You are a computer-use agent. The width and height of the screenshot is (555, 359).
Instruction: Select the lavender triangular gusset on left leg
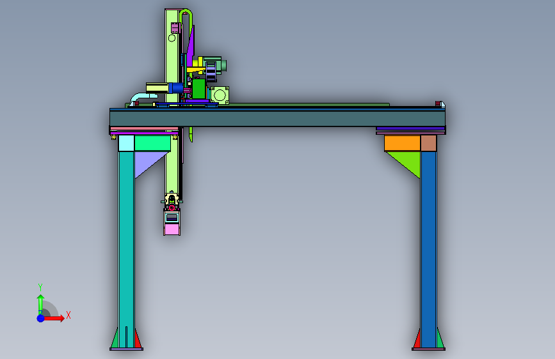pyautogui.click(x=147, y=162)
